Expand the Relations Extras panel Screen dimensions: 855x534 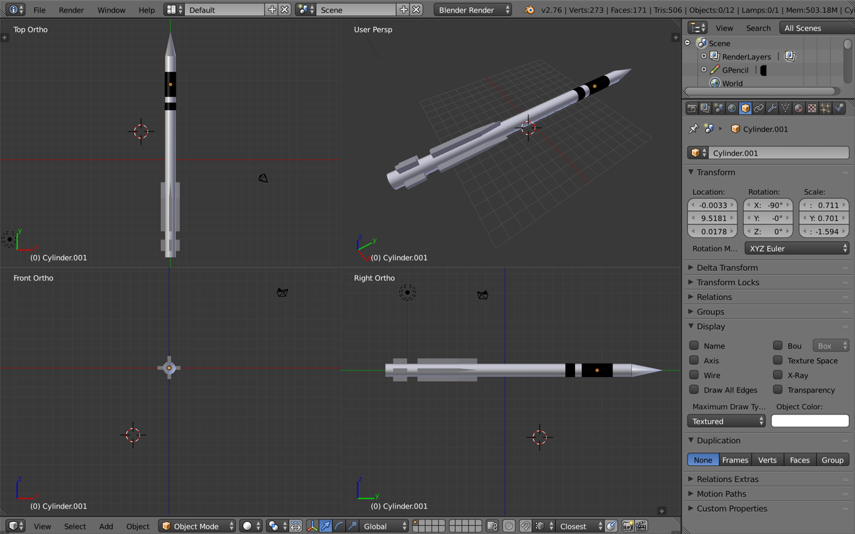[x=727, y=479]
